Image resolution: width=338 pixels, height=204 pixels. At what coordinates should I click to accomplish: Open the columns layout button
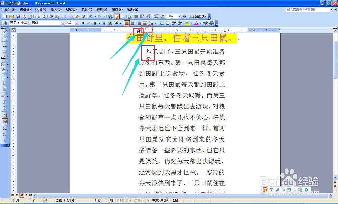tap(136, 16)
